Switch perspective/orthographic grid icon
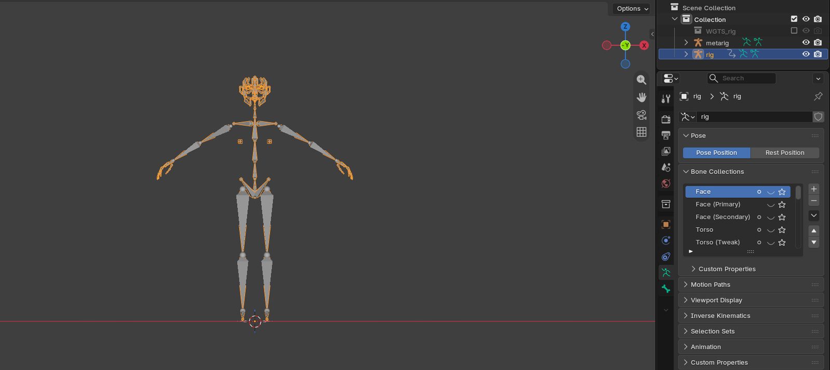830x370 pixels. 642,132
